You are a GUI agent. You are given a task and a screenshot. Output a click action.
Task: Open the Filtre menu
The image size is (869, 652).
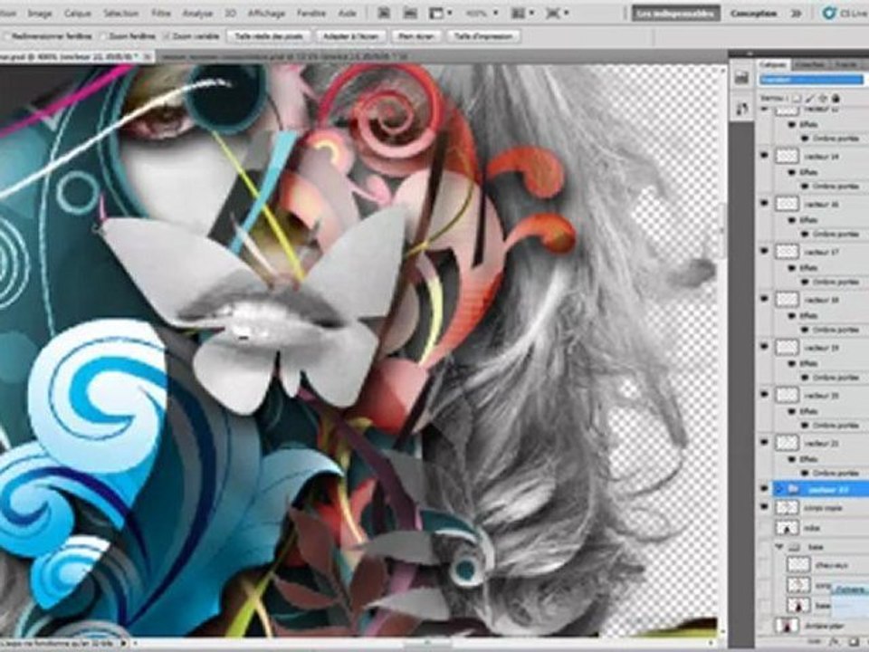pyautogui.click(x=161, y=13)
